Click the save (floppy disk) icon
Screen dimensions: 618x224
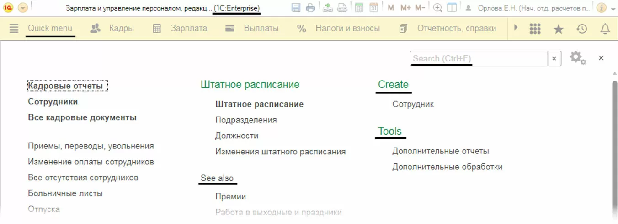tap(296, 8)
